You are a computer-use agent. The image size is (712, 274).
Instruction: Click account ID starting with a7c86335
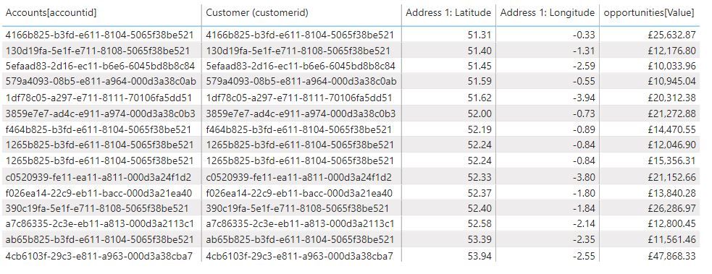click(99, 224)
